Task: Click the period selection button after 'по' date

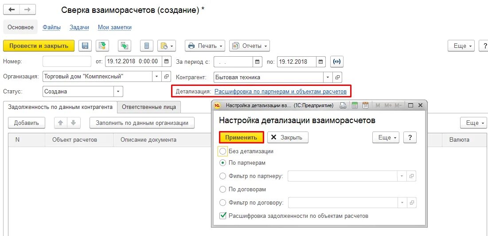Action: click(x=337, y=61)
